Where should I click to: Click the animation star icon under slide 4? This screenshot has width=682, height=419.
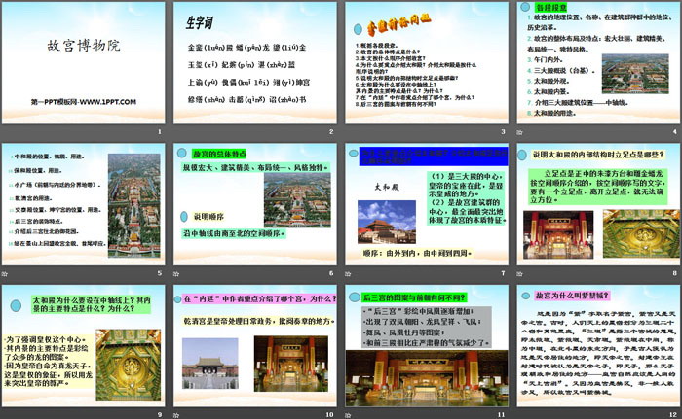(x=519, y=132)
